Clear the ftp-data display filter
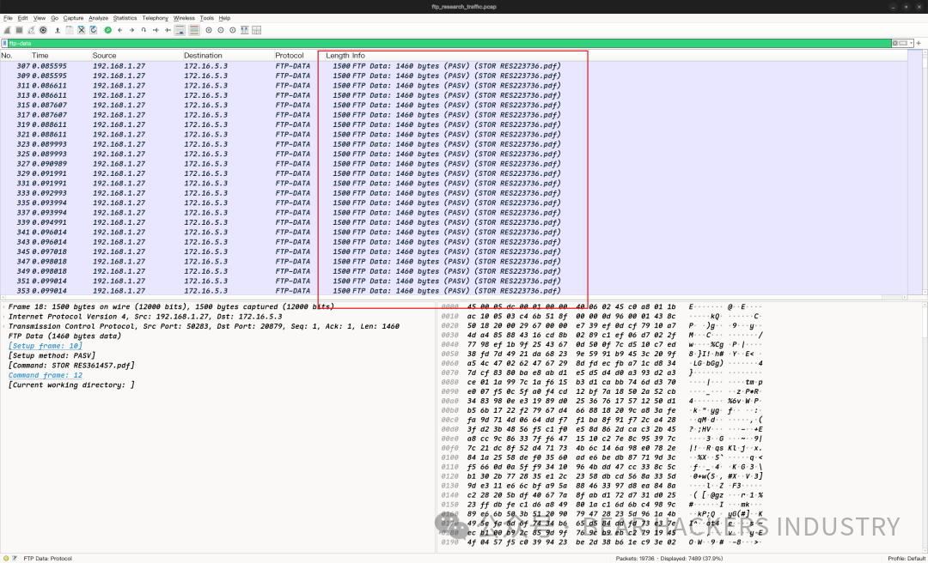This screenshot has height=563, width=928. (894, 43)
